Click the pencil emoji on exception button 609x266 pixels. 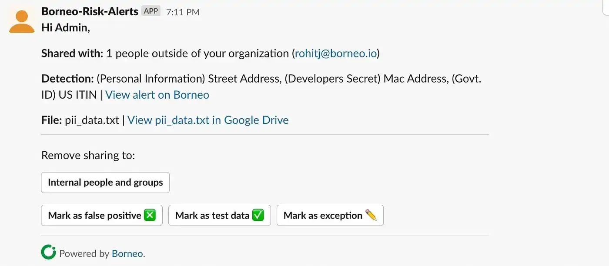point(371,215)
